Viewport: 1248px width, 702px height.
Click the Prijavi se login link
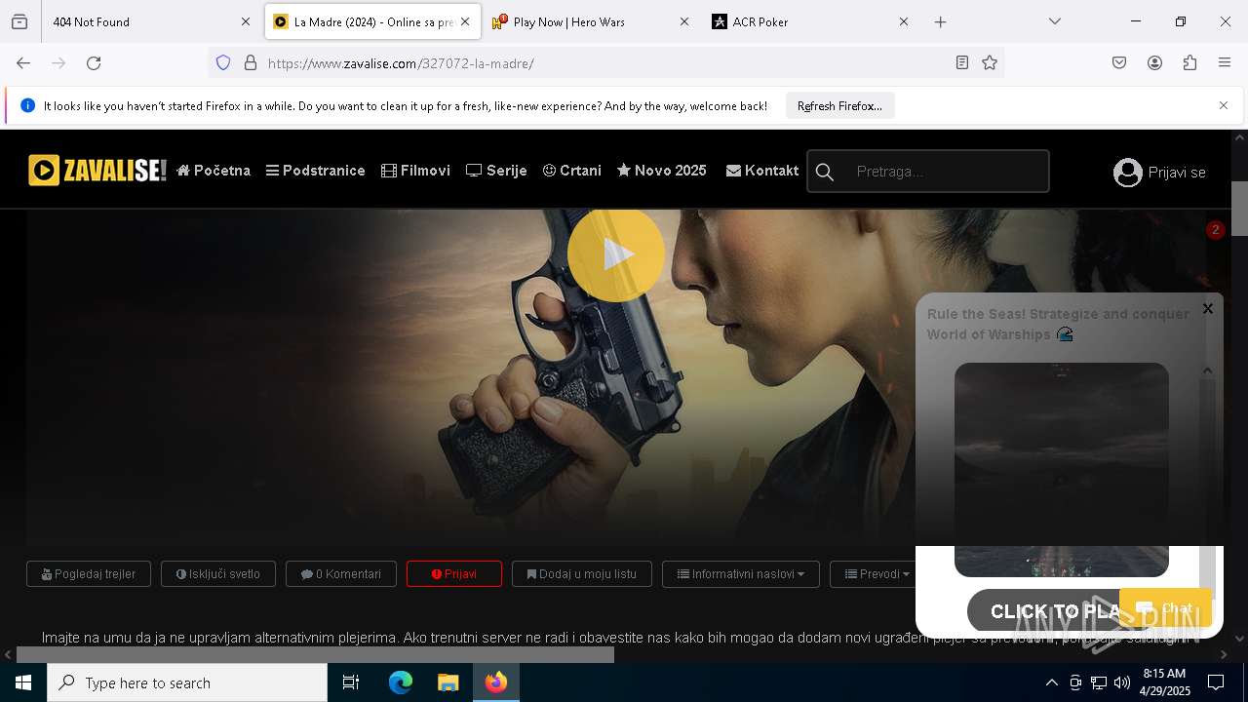click(1177, 173)
